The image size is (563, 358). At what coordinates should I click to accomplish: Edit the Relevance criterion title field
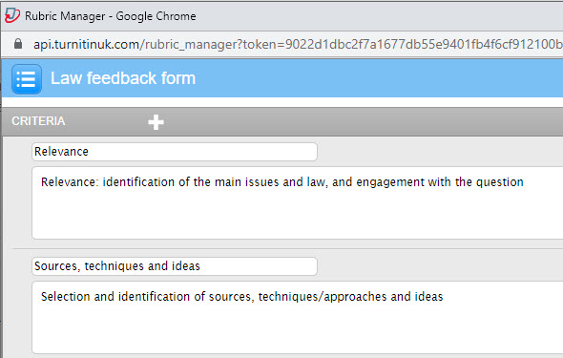(x=175, y=152)
